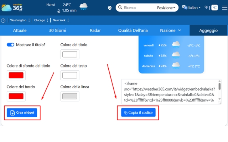228x142 pixels.
Task: Switch temperature unit to Fahrenheit
Action: [206, 7]
